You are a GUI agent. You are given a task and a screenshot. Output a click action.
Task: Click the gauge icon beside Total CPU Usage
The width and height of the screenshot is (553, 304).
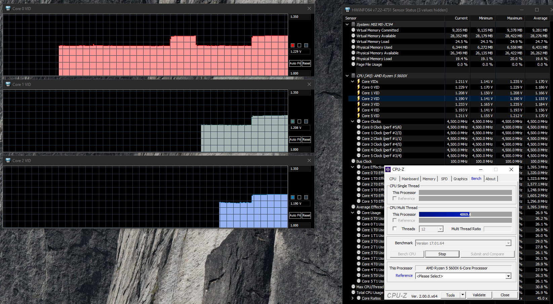pos(353,292)
